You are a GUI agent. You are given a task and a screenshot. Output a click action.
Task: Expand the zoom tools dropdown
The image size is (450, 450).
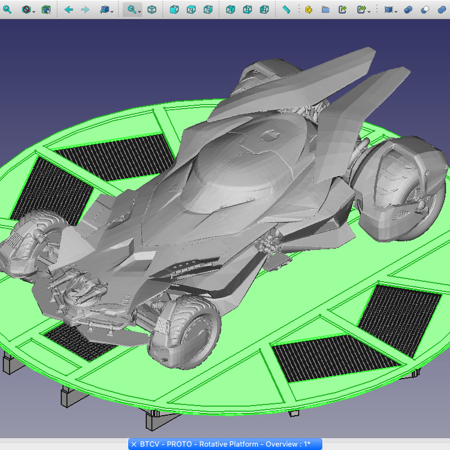pos(139,11)
